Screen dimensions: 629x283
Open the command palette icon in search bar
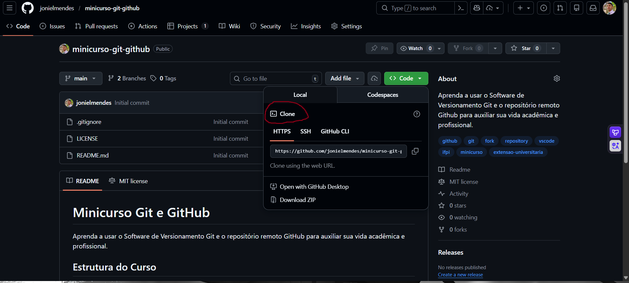[x=461, y=8]
